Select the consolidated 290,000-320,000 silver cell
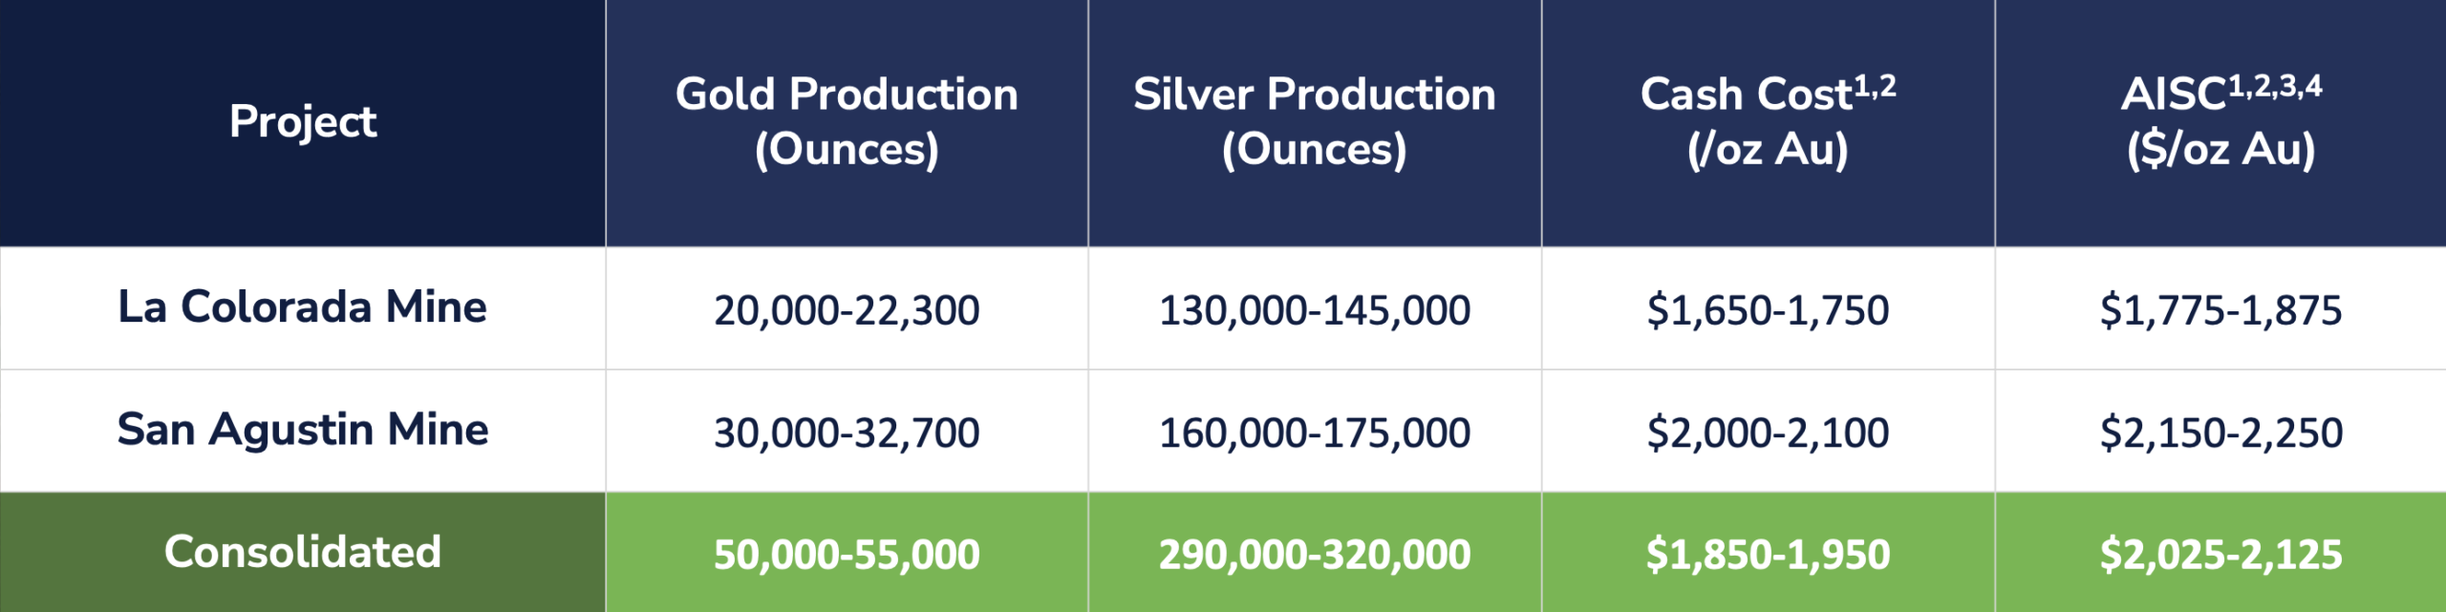 pos(1314,555)
